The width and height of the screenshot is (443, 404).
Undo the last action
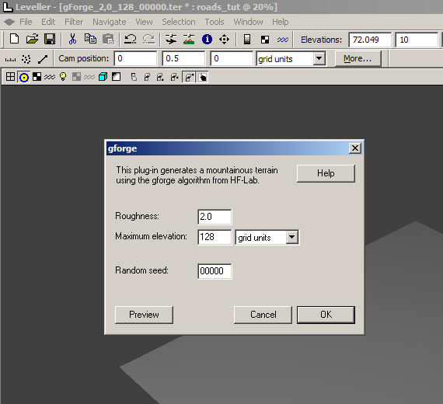(131, 39)
